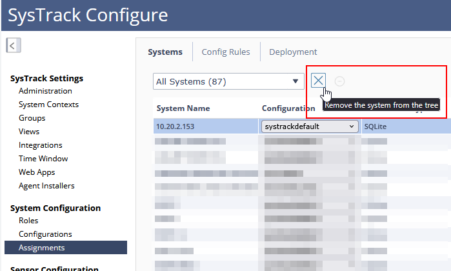Navigate to Views in sidebar
Viewport: 451px width, 271px height.
[x=29, y=132]
